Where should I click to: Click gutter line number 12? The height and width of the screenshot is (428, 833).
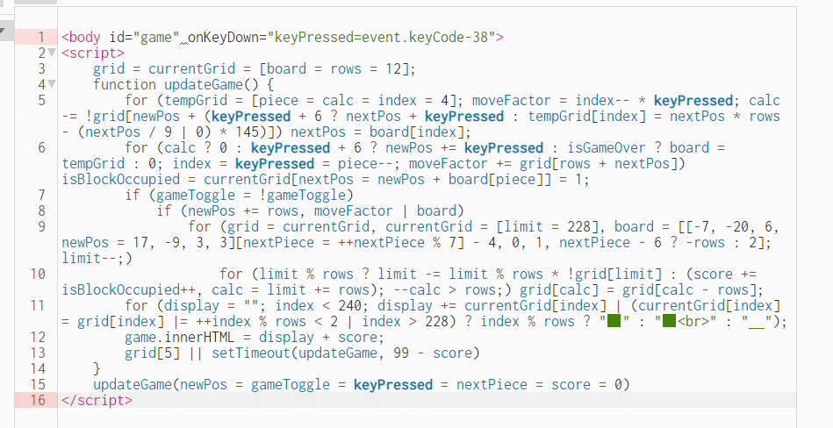click(38, 337)
